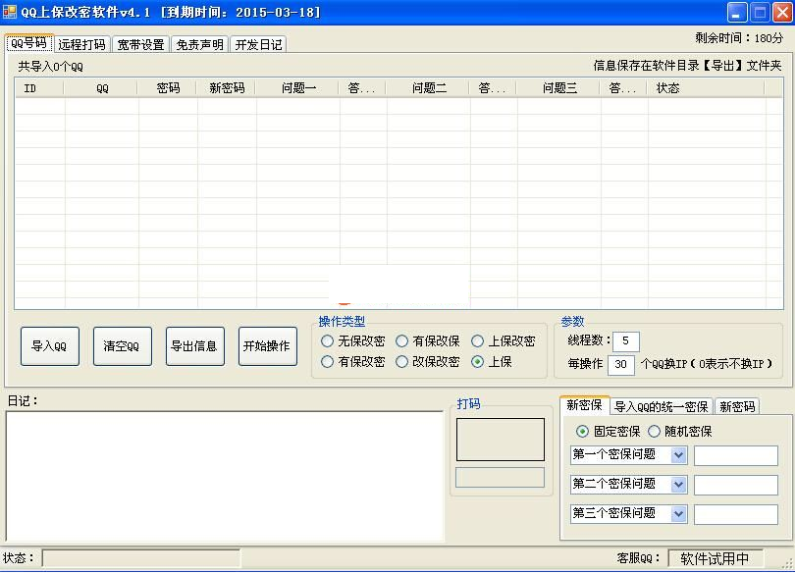Screen dimensions: 796x574
Task: Switch to the 远程打码 tab
Action: 81,44
